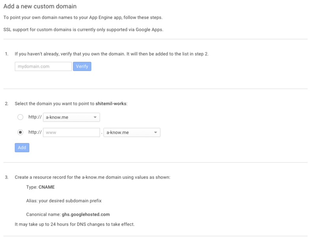Click the 'Alias: your desired subdomain prefix' line
The image size is (316, 241).
pos(64,201)
